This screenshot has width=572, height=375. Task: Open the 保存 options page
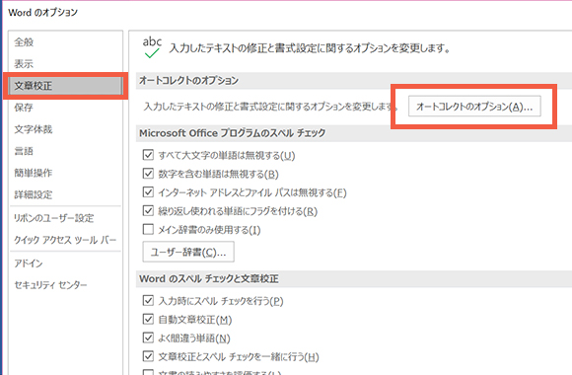pos(24,108)
